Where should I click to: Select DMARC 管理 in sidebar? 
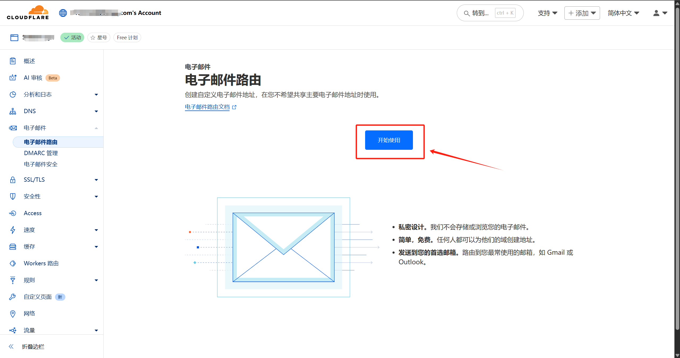tap(41, 153)
